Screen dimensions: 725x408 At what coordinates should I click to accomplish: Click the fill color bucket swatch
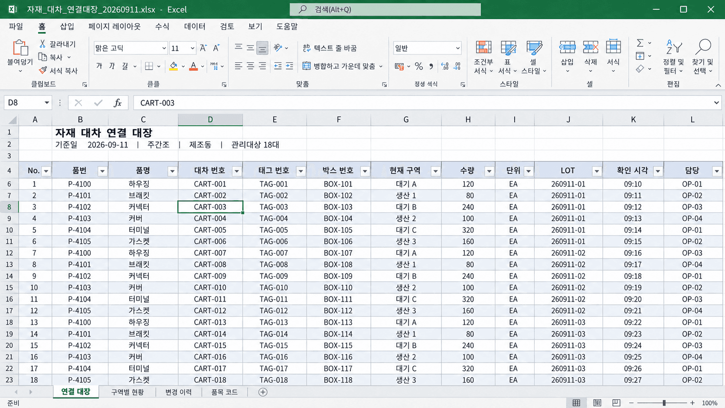click(x=173, y=66)
